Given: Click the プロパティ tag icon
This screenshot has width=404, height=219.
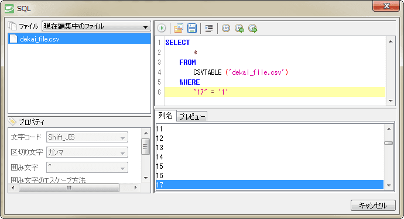Looking at the screenshot, I should pos(12,121).
